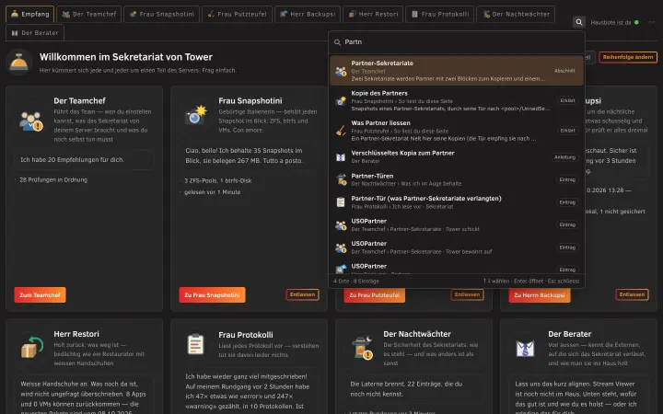Click the Abschnitt tag on Partner-Sekretariate result
663x414 pixels.
point(564,71)
